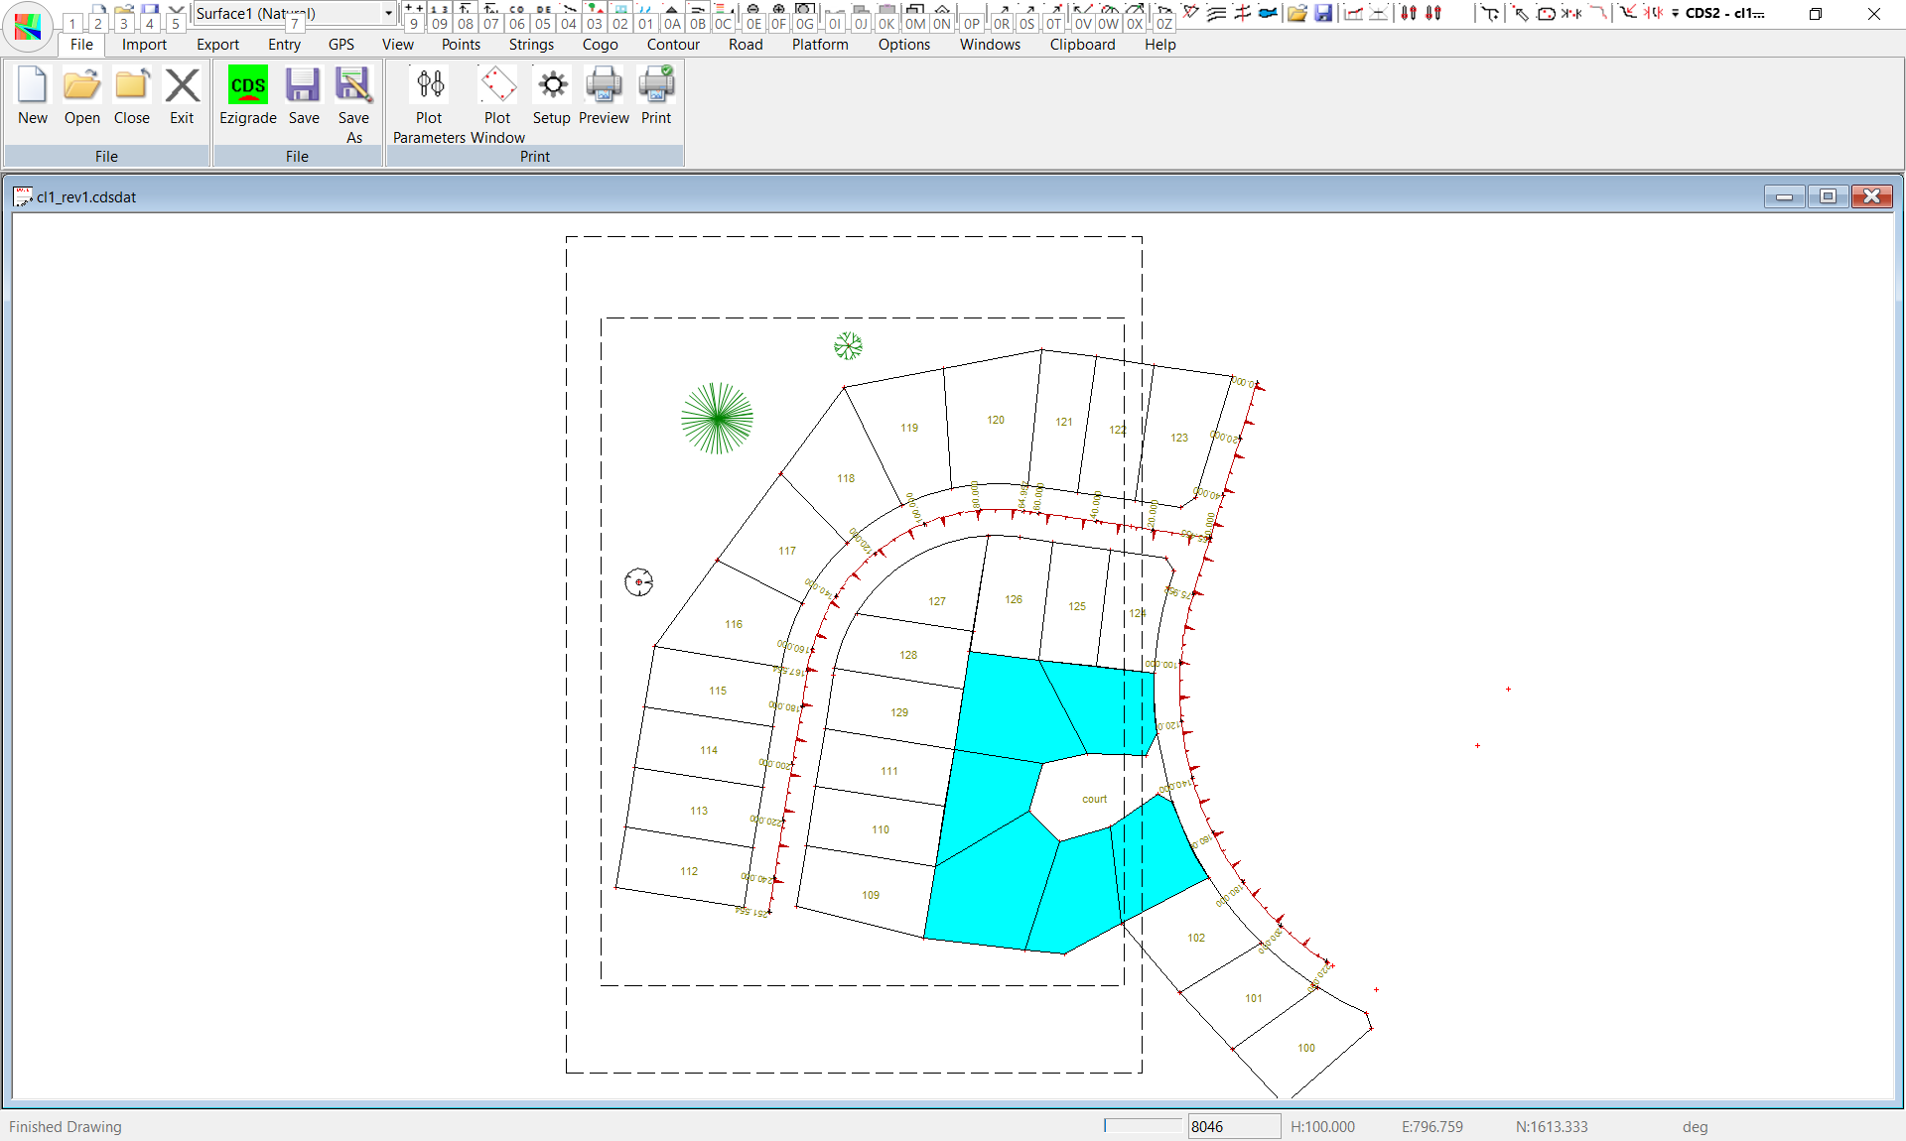Expand quick access toolbar customize arrow
The image size is (1906, 1141).
(x=1675, y=14)
